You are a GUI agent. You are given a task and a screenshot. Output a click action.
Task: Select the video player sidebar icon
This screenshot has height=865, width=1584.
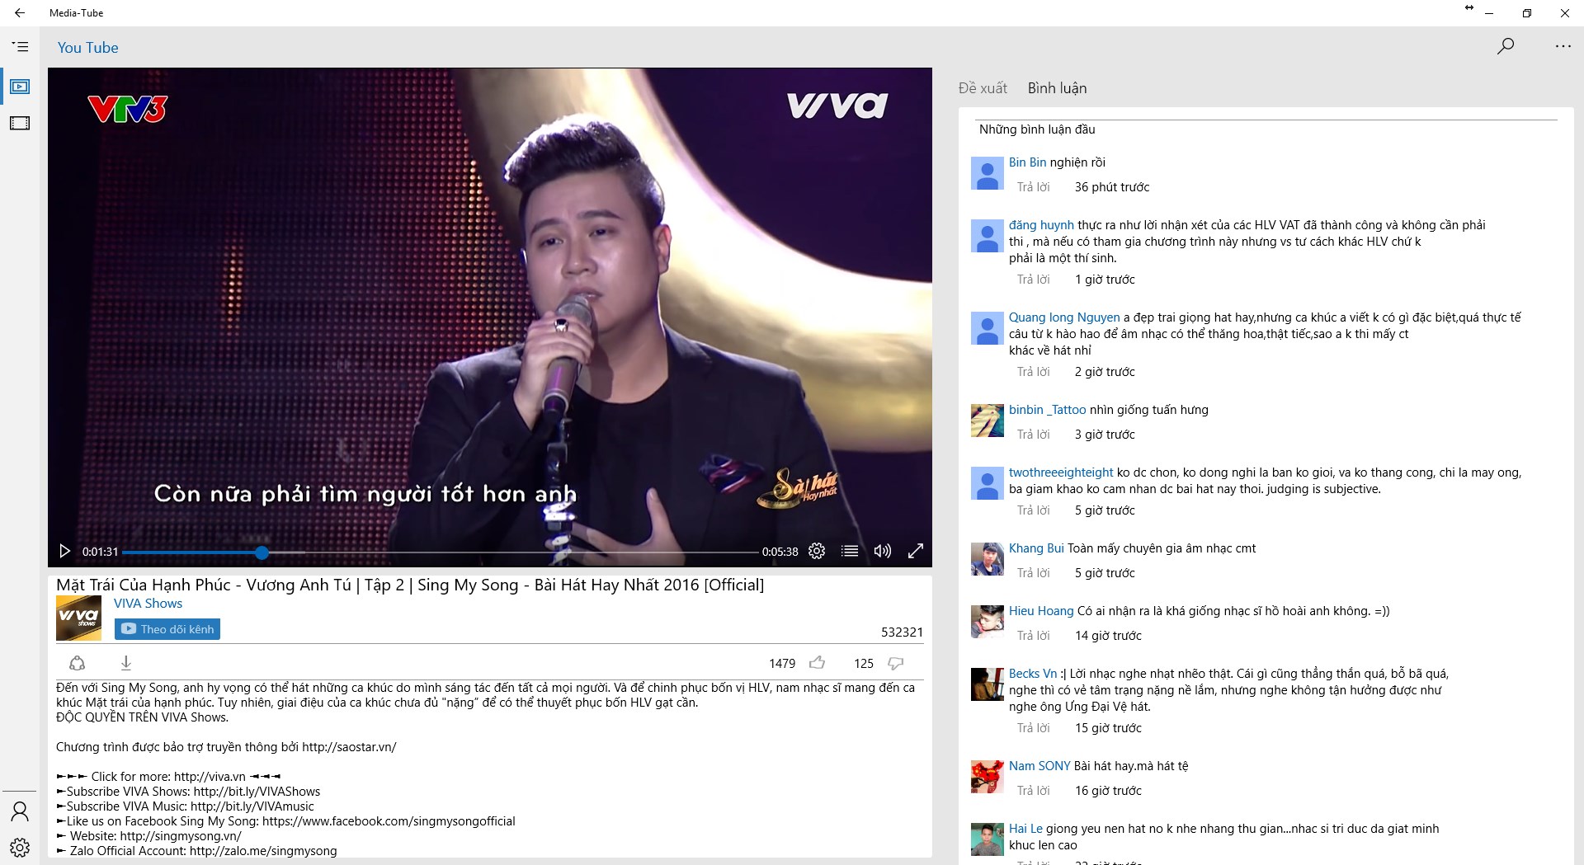click(20, 87)
